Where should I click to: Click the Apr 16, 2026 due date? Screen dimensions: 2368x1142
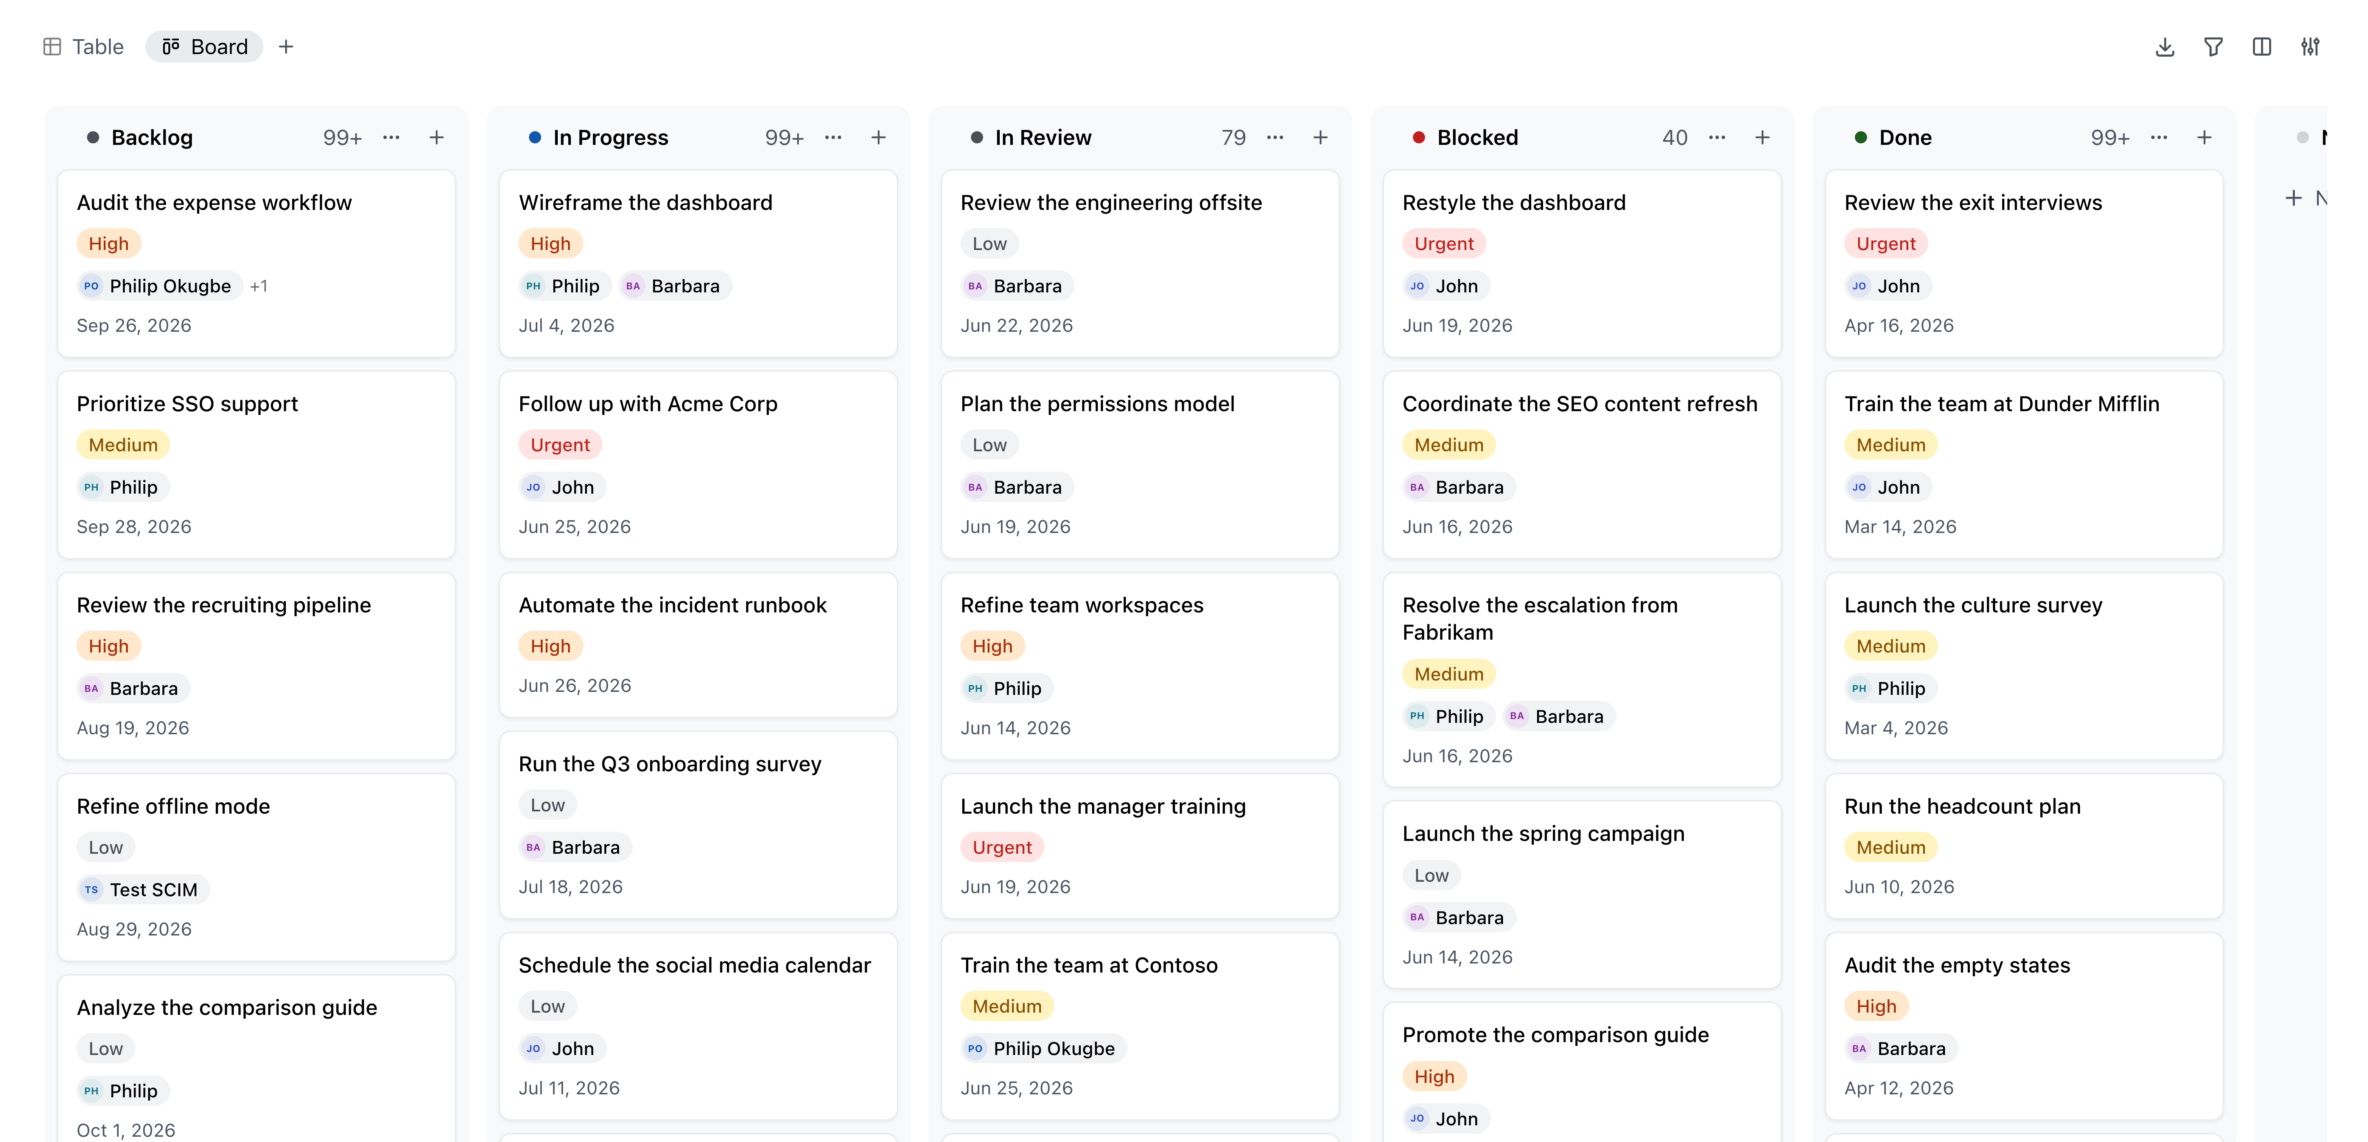(x=1899, y=326)
